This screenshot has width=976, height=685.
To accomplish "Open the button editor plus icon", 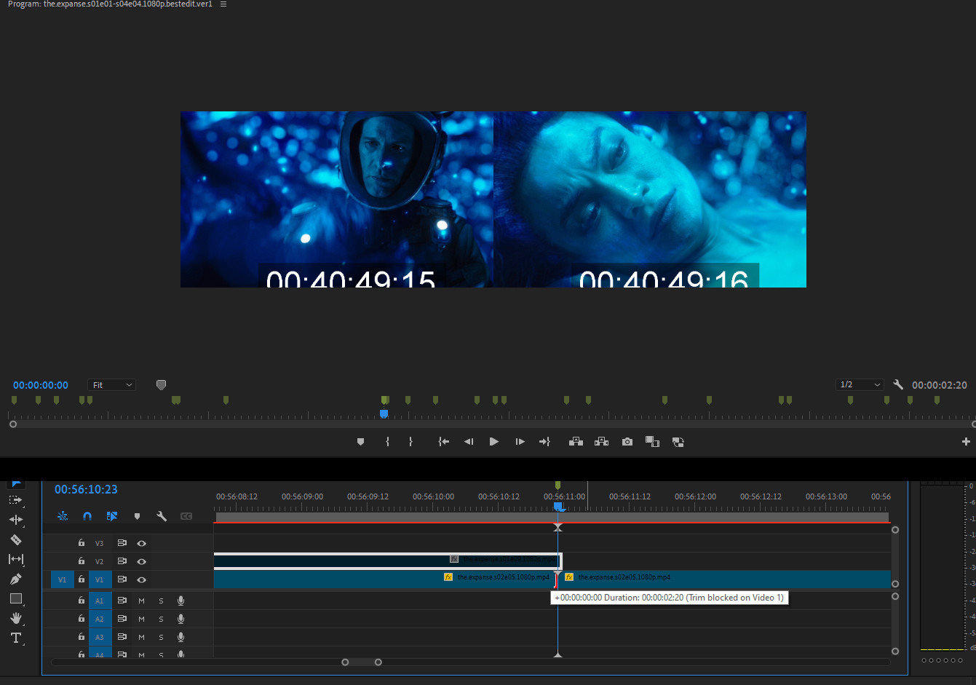I will point(965,442).
